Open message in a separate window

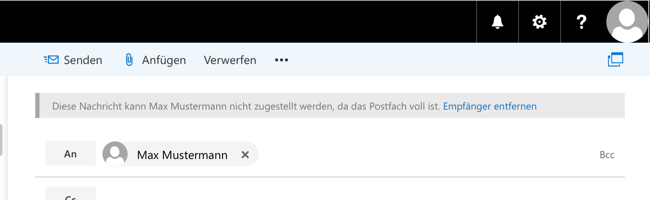(x=615, y=60)
